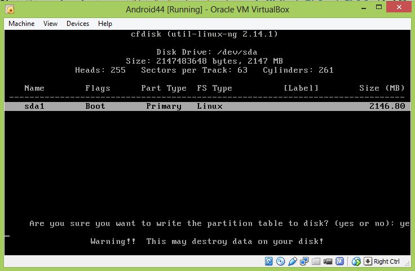Click the keyboard capture arrow icon

[x=368, y=261]
